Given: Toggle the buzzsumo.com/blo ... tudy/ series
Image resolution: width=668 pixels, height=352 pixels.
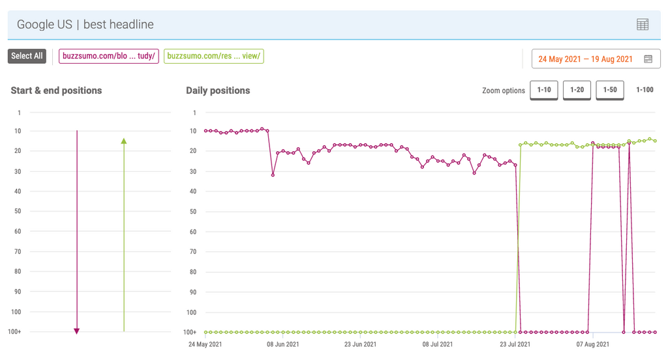Looking at the screenshot, I should click(x=109, y=56).
